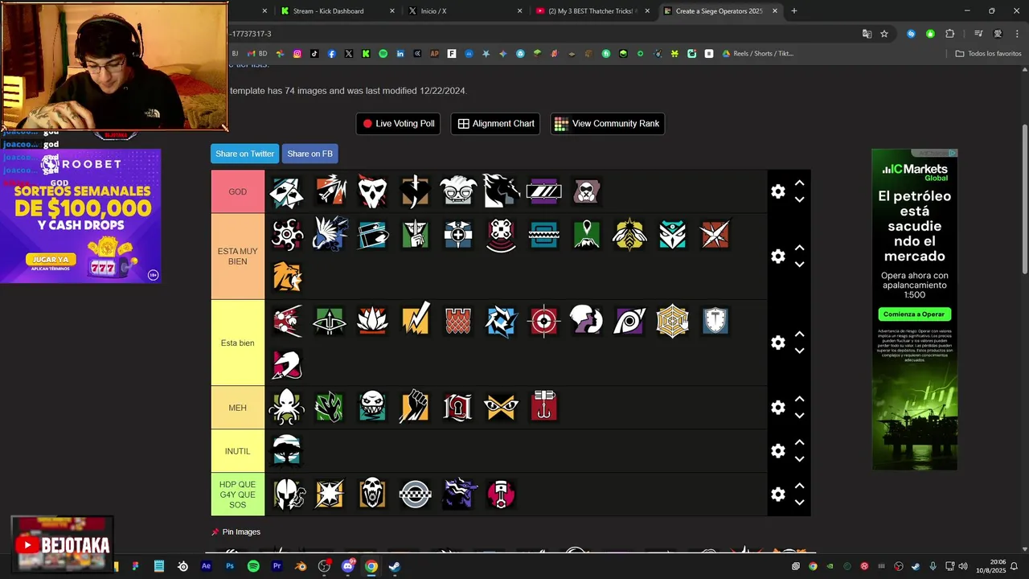
Task: Select the red castle wall operator icon
Action: 458,321
